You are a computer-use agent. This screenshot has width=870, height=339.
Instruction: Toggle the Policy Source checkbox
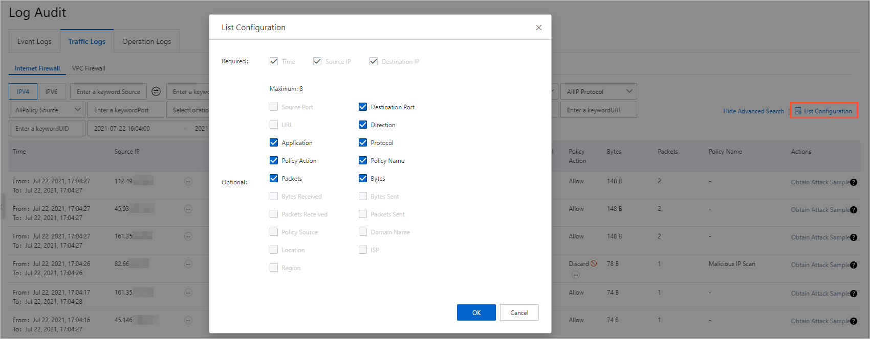click(274, 232)
